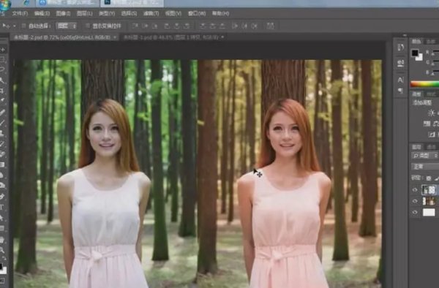Open the 类型 layer filter dropdown
The width and height of the screenshot is (439, 288).
click(x=425, y=156)
